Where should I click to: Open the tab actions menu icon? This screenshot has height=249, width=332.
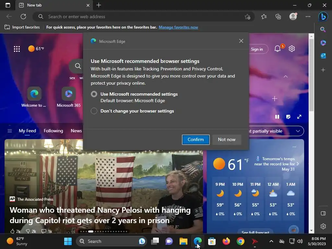click(8, 5)
